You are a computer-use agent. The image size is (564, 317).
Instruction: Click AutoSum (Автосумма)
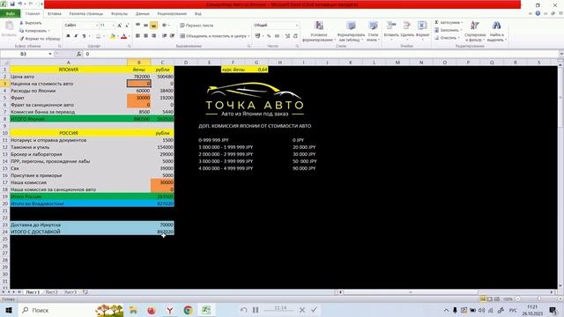(x=448, y=23)
